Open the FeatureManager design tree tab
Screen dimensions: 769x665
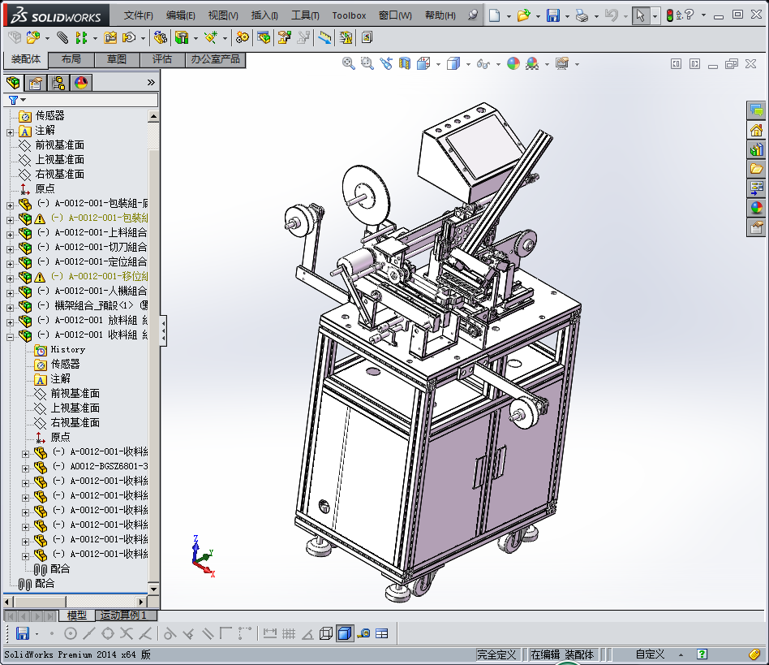click(13, 82)
